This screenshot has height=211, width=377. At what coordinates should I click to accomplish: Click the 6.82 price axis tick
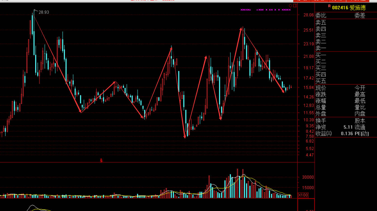pos(310,141)
